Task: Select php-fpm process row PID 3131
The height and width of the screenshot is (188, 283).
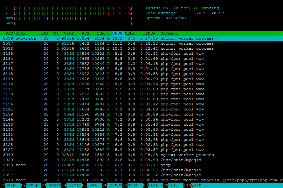Action: (141, 99)
